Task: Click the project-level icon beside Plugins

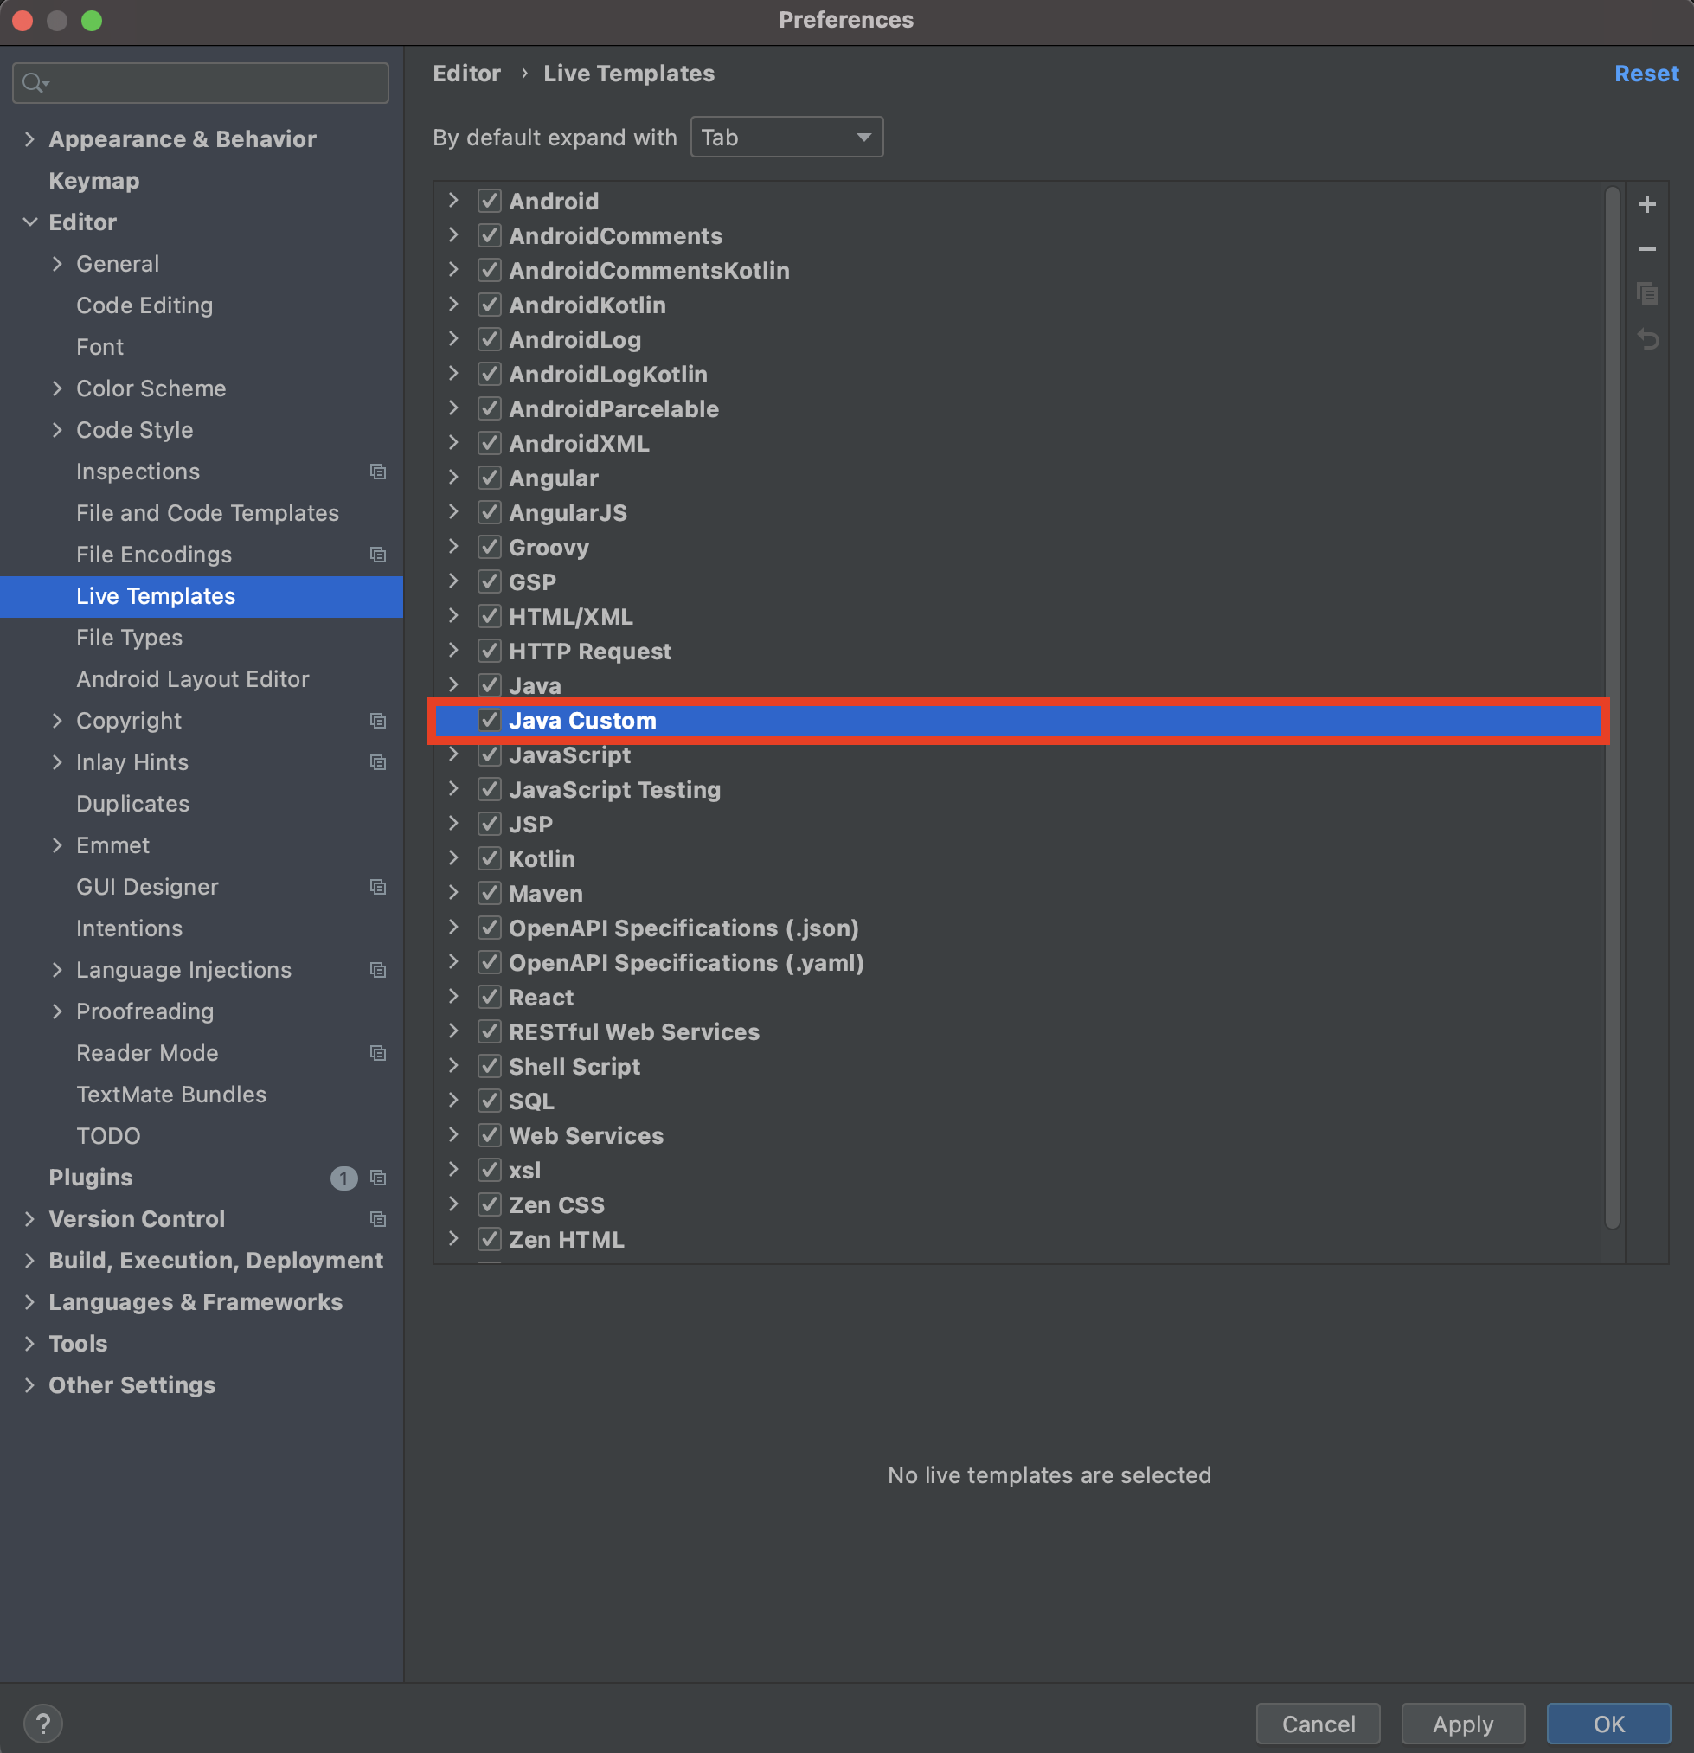Action: [x=378, y=1178]
